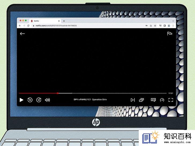195x146 pixels.
Task: Rewind 10 seconds
Action: (30, 100)
